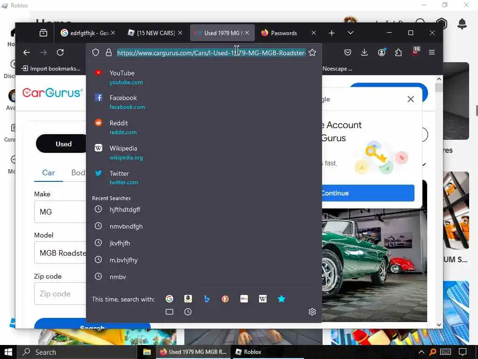The width and height of the screenshot is (478, 359).
Task: Search this time with eBay
Action: pyautogui.click(x=244, y=299)
